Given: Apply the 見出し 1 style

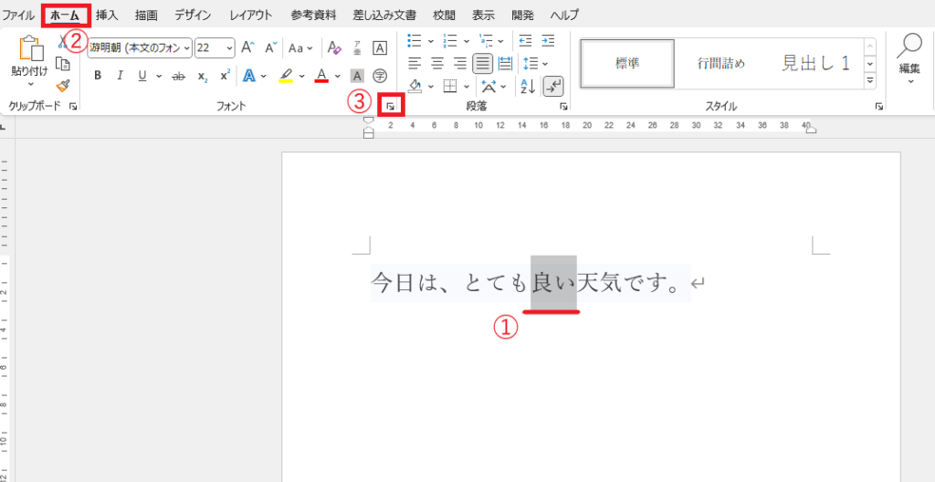Looking at the screenshot, I should tap(815, 63).
